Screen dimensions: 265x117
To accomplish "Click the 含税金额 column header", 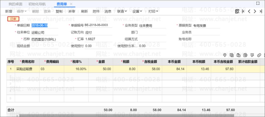I will 150,62.
